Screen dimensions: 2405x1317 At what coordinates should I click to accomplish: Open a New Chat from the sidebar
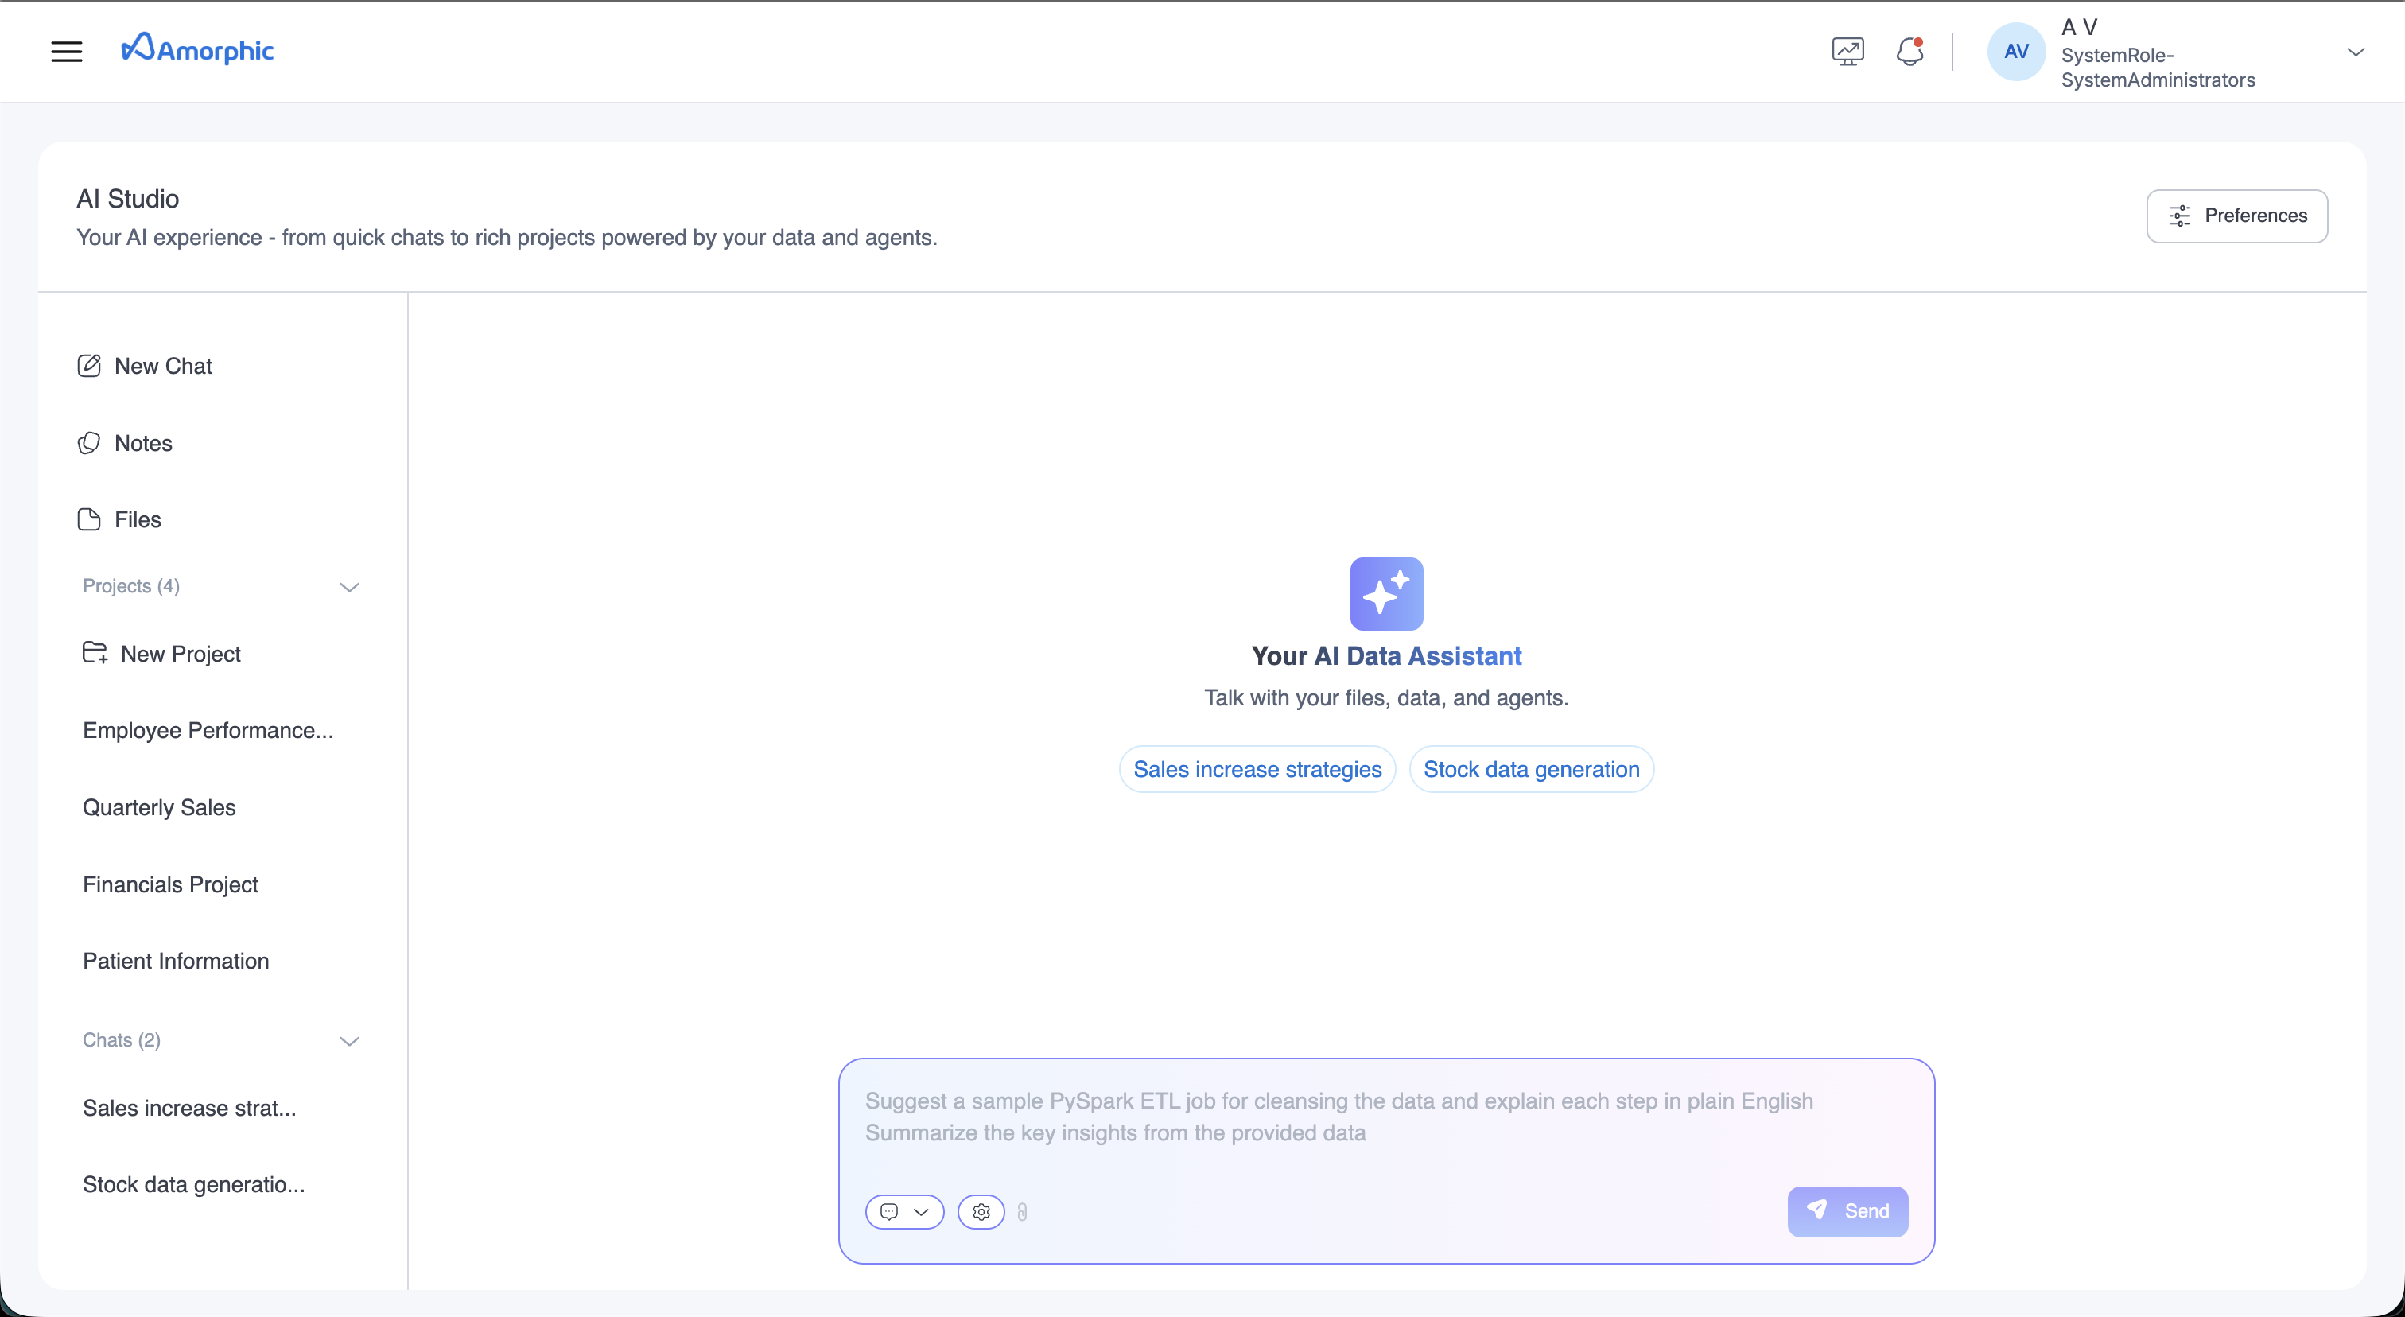[165, 366]
